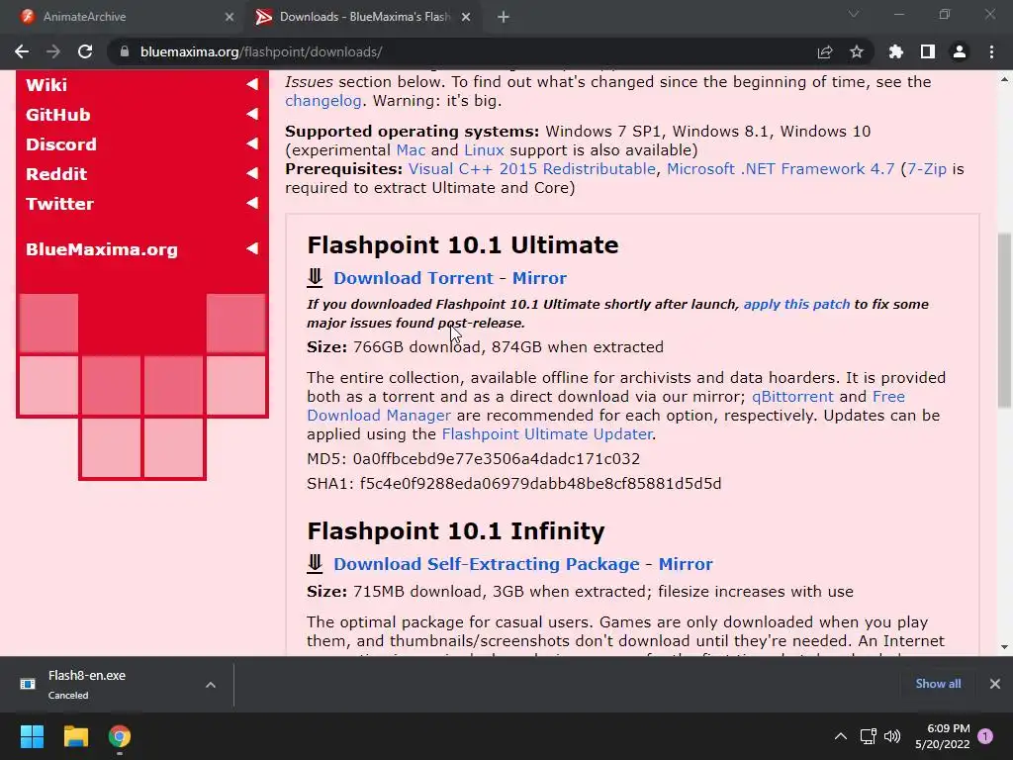Open the Twitter sidebar link

59,204
